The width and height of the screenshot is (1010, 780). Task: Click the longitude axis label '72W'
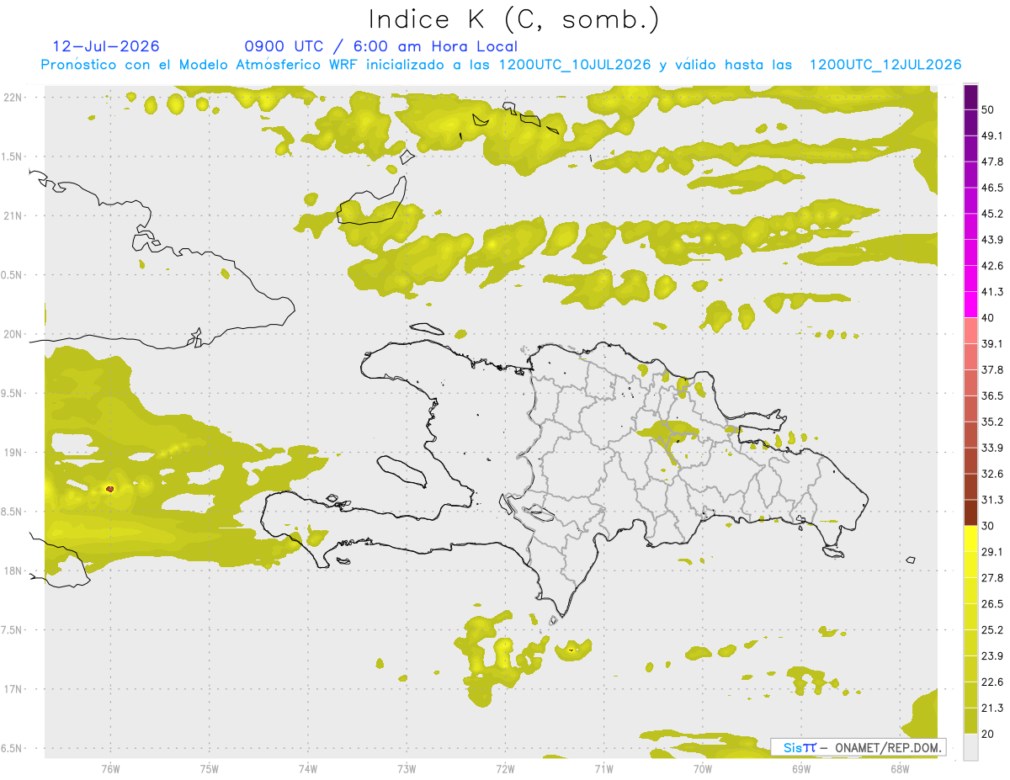click(505, 768)
